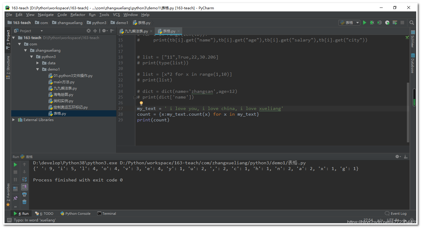The image size is (421, 228).
Task: Expand External Libraries
Action: click(x=13, y=120)
